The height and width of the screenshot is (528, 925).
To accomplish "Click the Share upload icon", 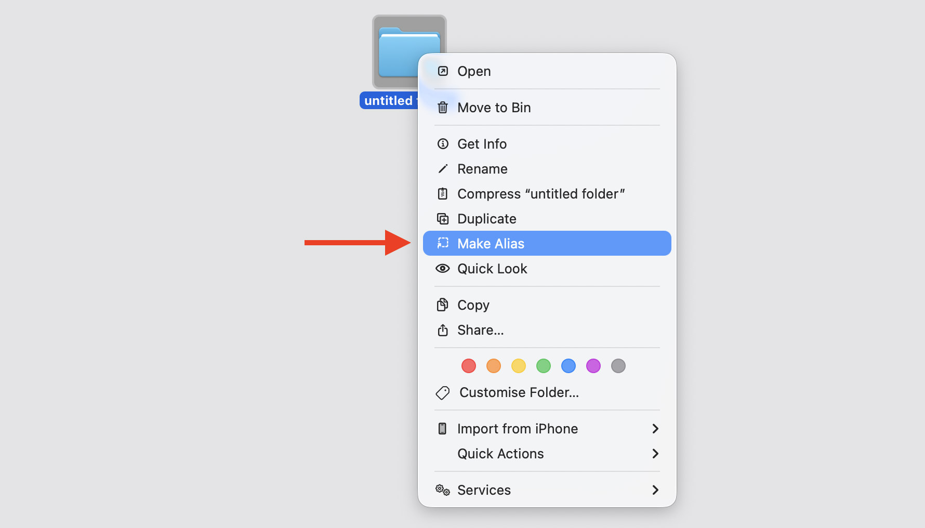I will coord(443,330).
